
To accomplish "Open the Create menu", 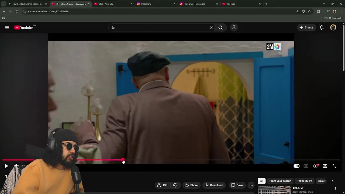I will pos(306,27).
